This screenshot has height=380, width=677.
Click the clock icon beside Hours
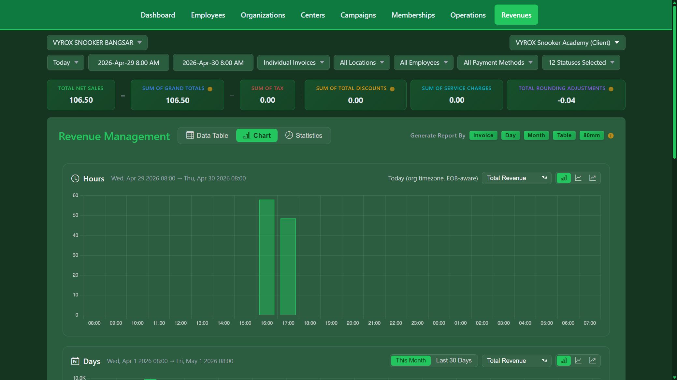[75, 178]
